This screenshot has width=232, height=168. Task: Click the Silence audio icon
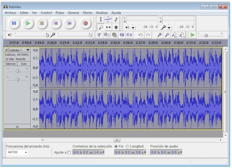click(x=129, y=35)
